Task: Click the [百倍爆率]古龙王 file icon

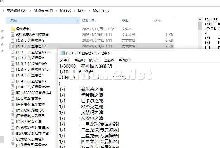Action: click(13, 99)
